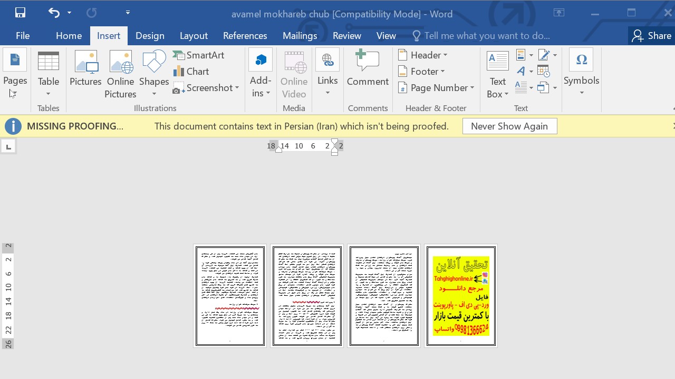Click the tab selector at ruler corner
The image size is (675, 379).
[8, 146]
